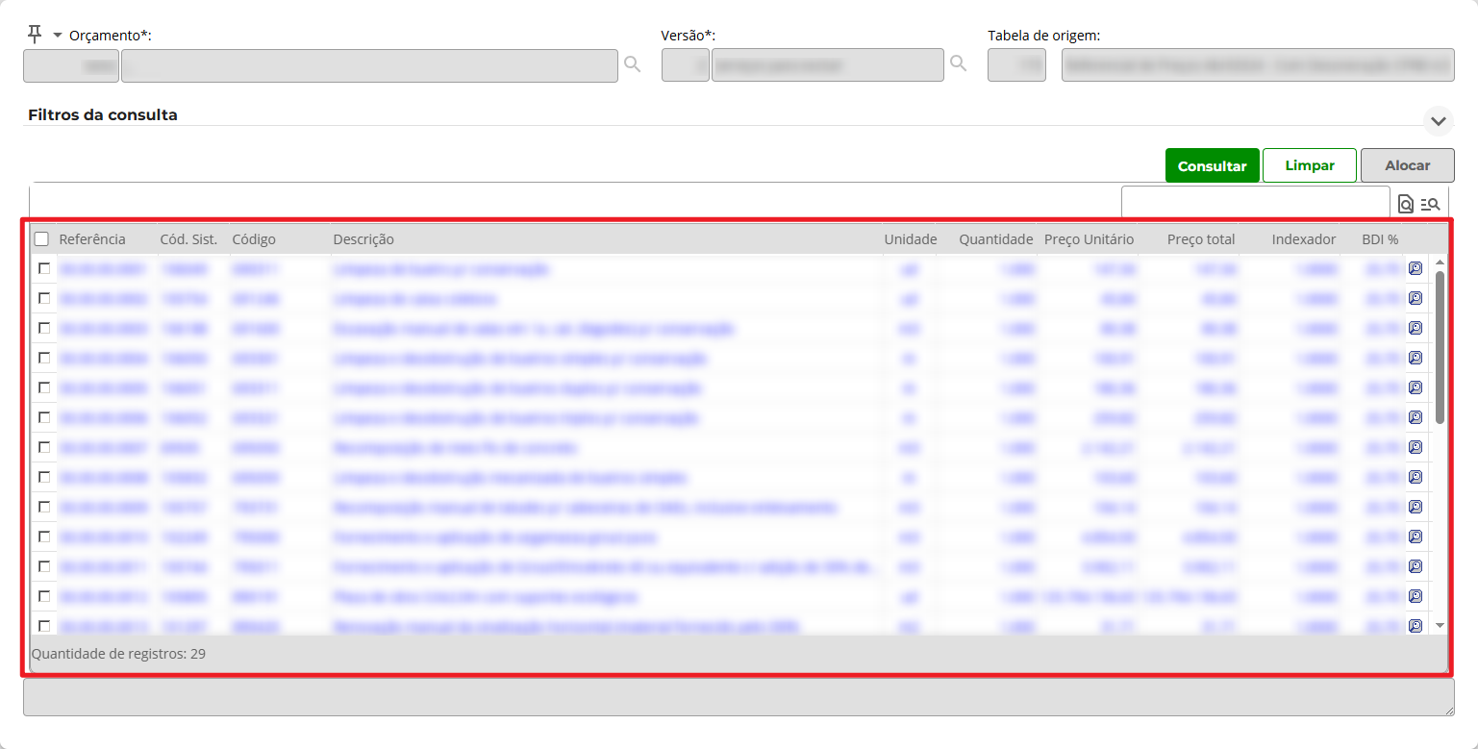Screen dimensions: 1478x749
Task: View details icon on the seventh row
Action: pyautogui.click(x=1415, y=448)
